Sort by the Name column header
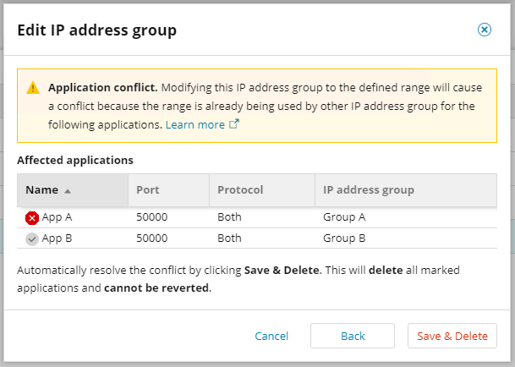This screenshot has width=515, height=367. tap(41, 190)
